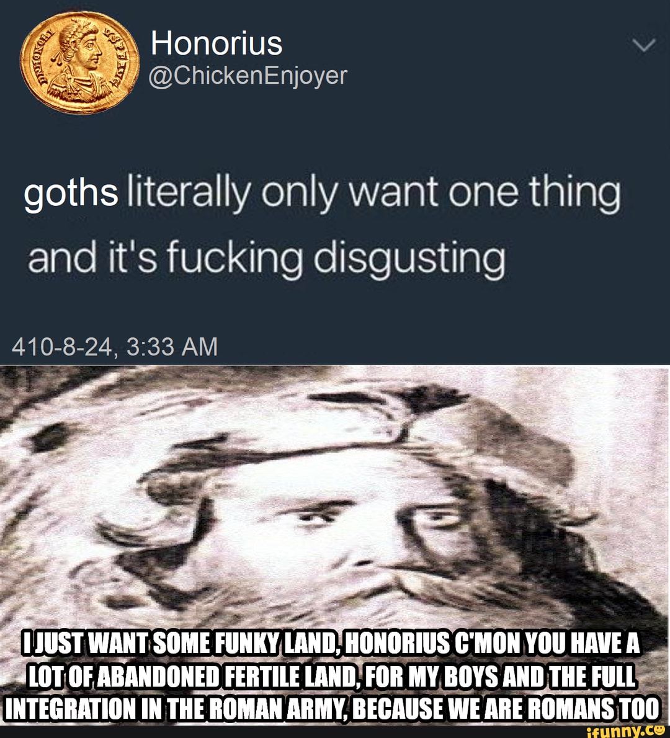Screen dimensions: 670x738
Task: Visit the @ChickenEnjoyer handle link
Action: pos(248,76)
